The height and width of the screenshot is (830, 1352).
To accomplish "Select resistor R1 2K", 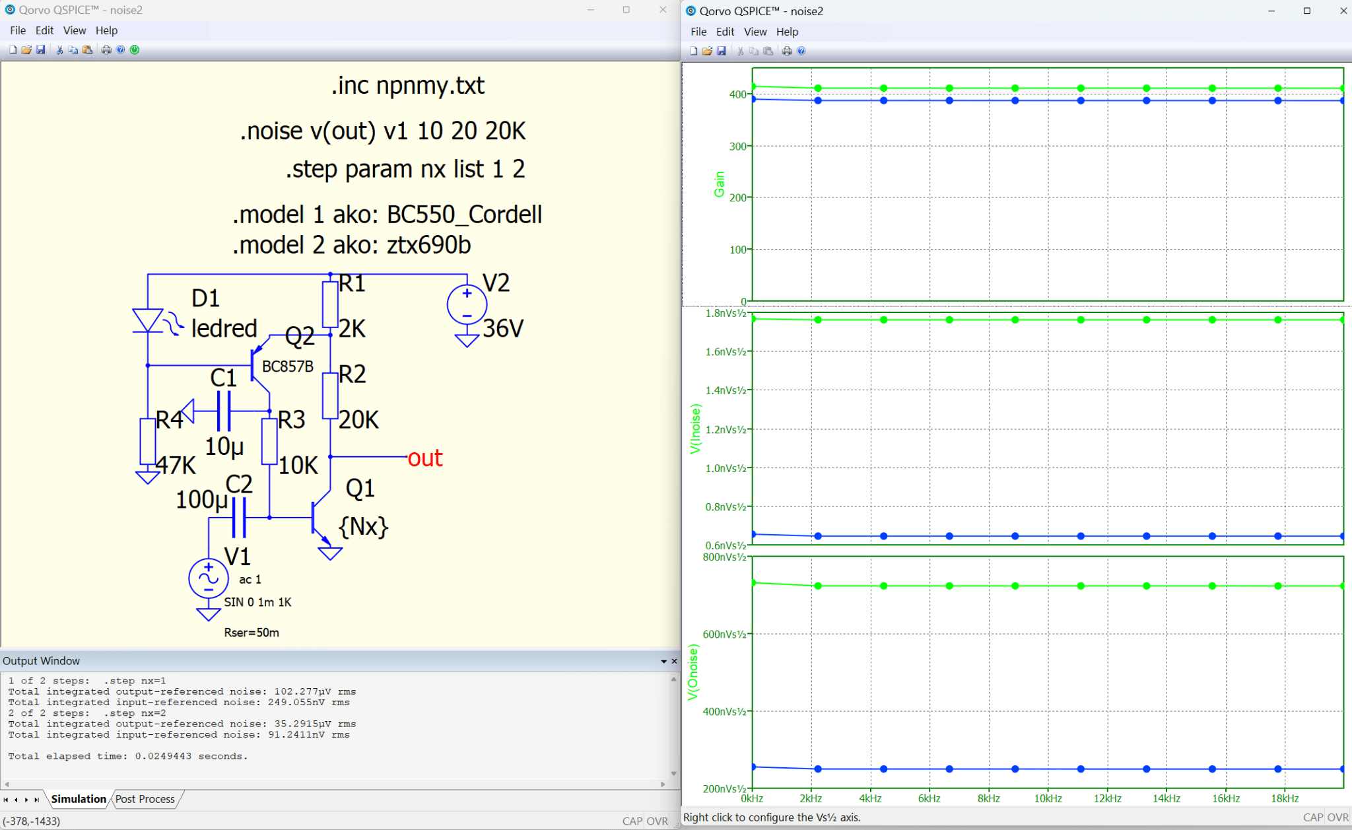I will [x=330, y=304].
